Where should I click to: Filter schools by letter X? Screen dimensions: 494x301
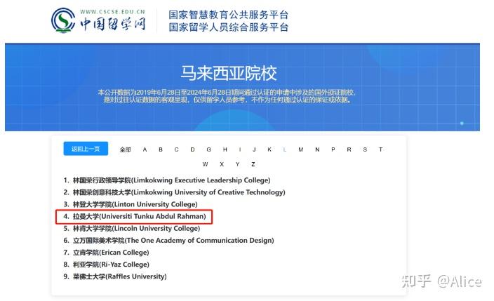tap(222, 164)
